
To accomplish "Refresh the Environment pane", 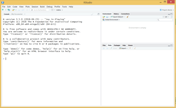I will [172, 17].
